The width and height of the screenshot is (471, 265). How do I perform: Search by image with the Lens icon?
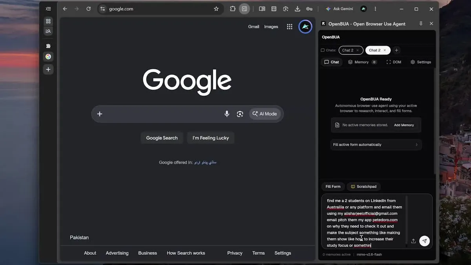click(x=240, y=114)
